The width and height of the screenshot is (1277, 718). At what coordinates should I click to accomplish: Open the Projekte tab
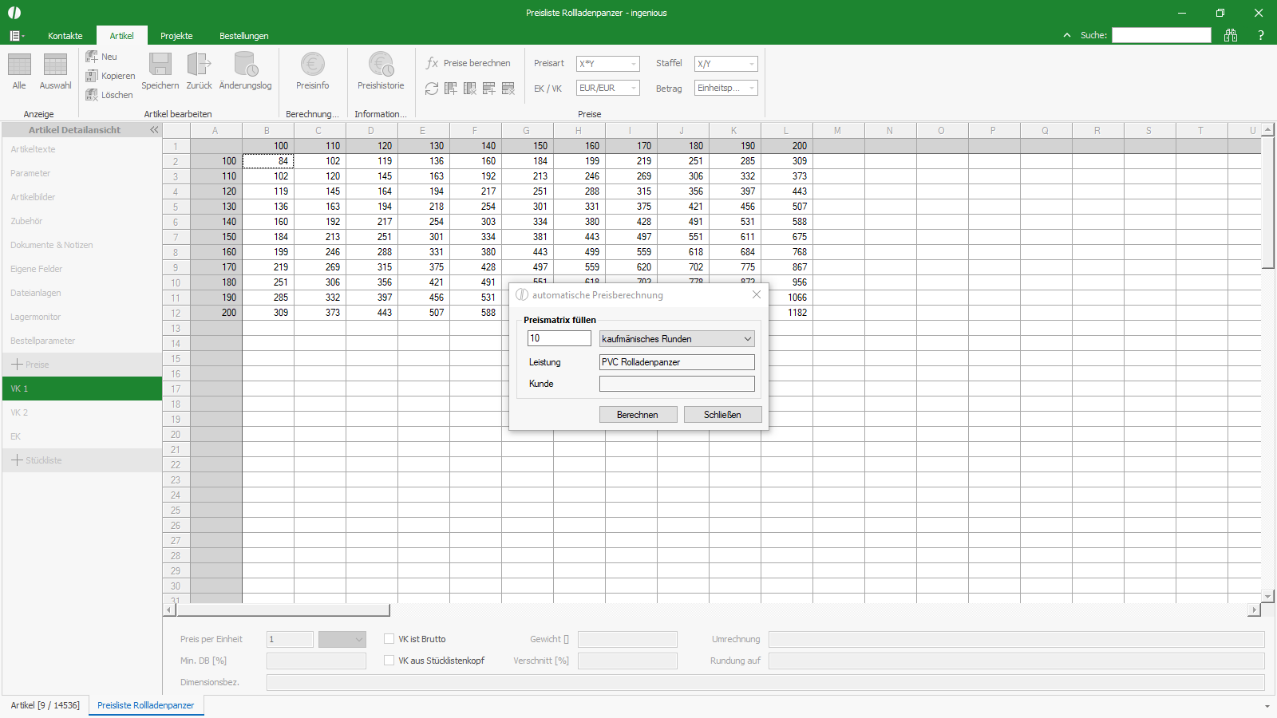coord(176,36)
